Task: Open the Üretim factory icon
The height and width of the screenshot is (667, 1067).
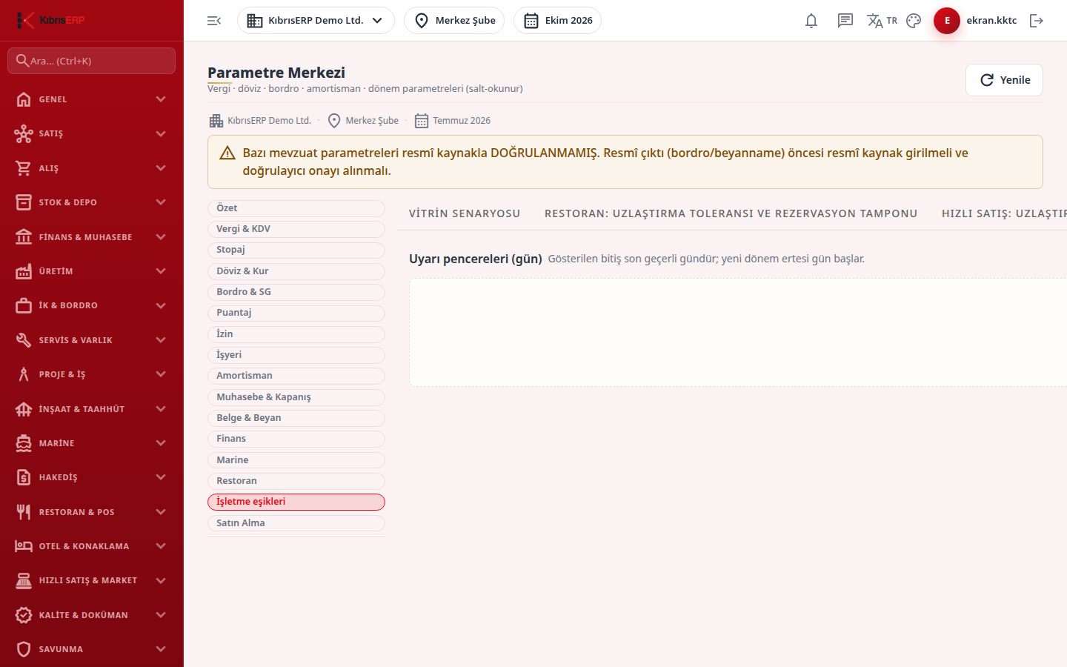Action: [x=24, y=271]
